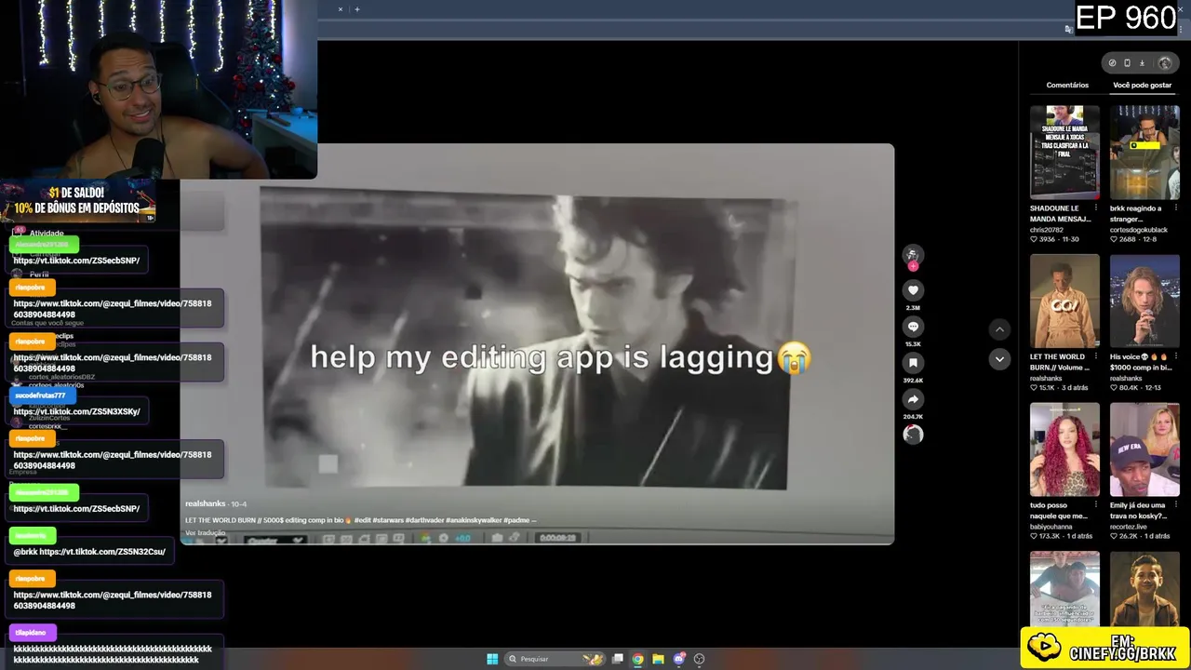
Task: Switch to the Você pode gostar tab
Action: coord(1142,85)
